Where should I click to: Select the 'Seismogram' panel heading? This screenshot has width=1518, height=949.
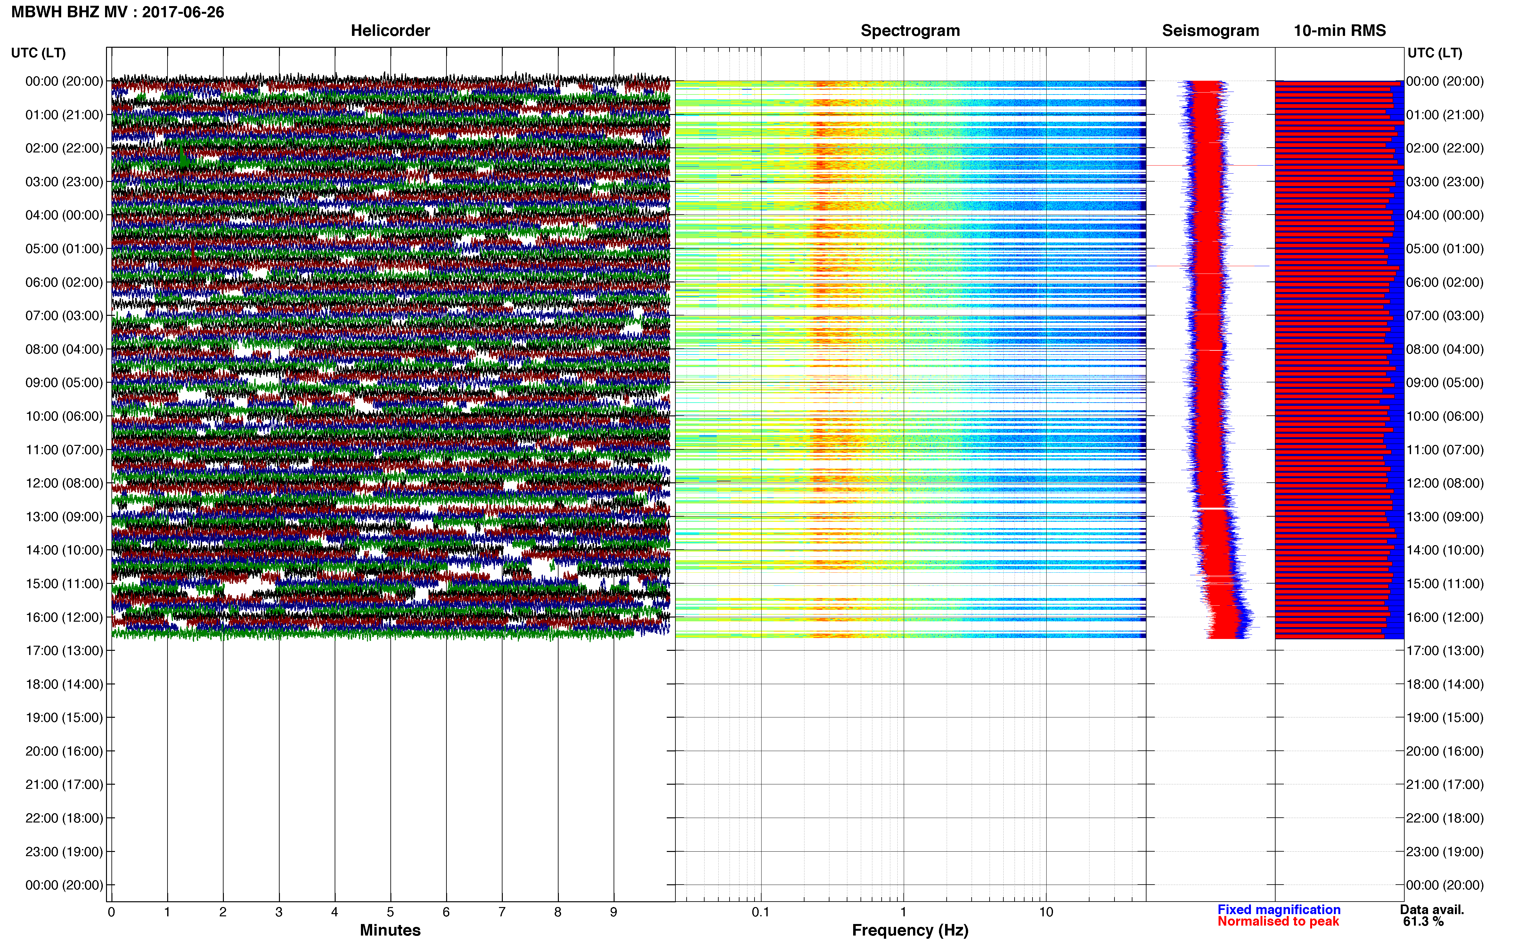[x=1211, y=31]
